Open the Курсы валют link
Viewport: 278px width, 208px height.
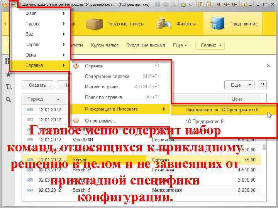click(x=105, y=45)
